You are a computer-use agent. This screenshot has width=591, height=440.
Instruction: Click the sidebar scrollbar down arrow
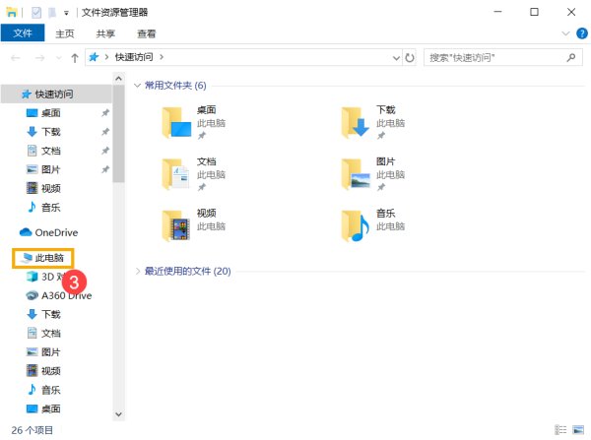[118, 414]
